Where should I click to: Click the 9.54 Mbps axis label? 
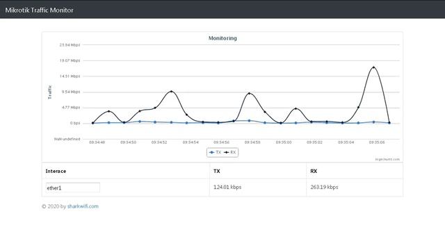(x=71, y=92)
